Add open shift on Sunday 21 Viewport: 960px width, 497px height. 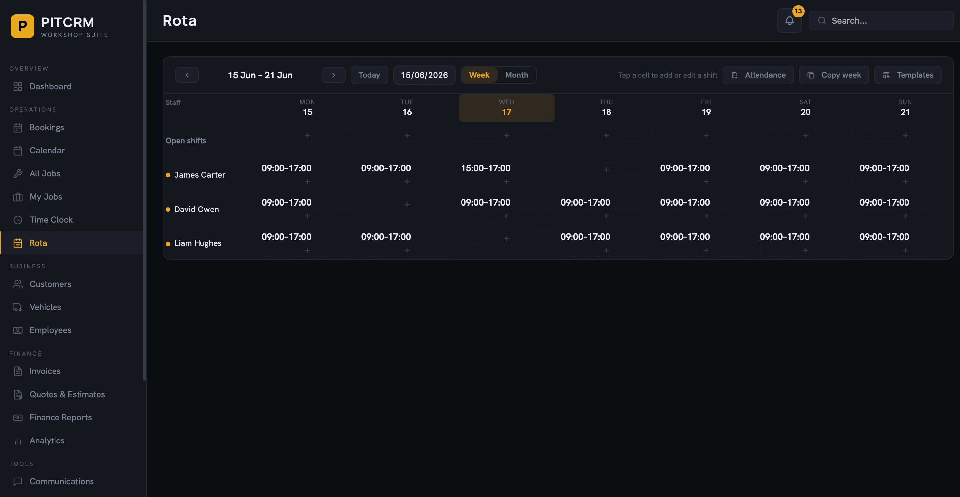tap(905, 135)
